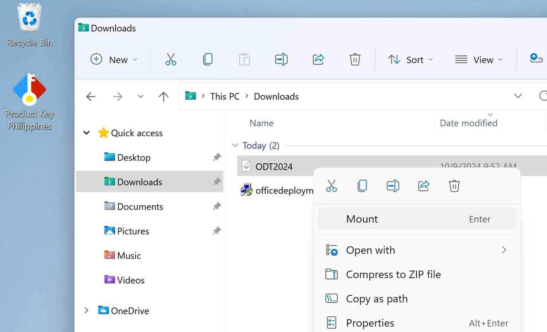Select Mount in the context menu

[417, 219]
